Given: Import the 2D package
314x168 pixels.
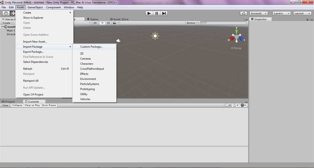Looking at the screenshot, I should coord(94,53).
